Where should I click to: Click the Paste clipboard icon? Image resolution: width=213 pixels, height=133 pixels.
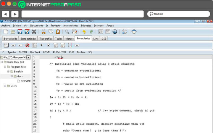[58, 32]
